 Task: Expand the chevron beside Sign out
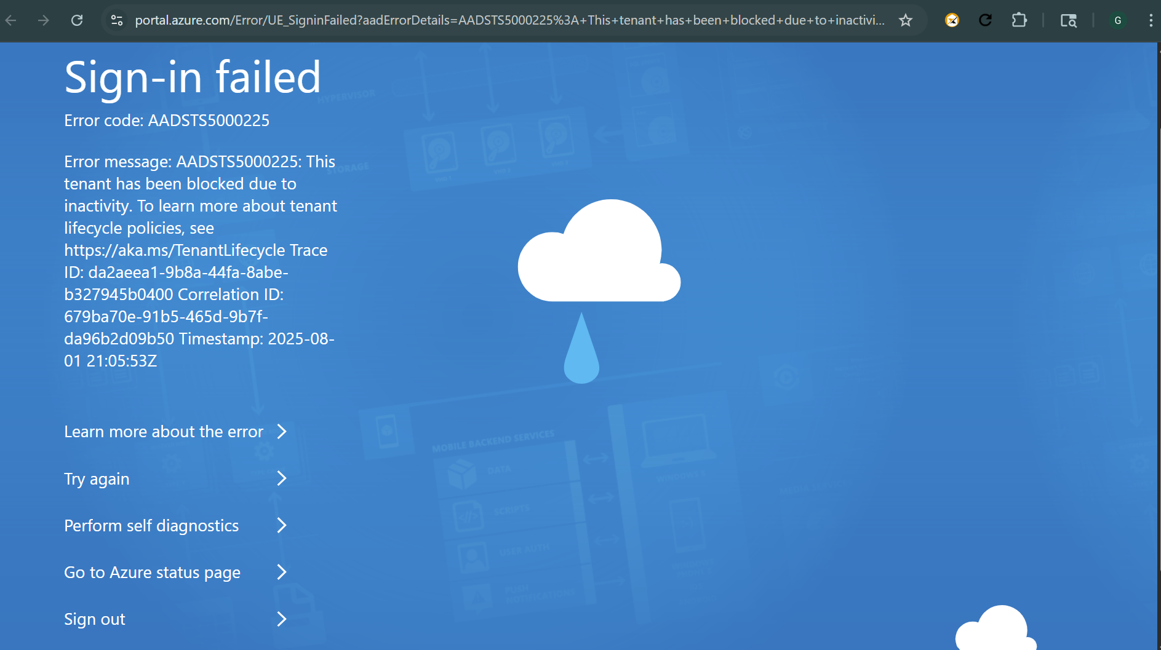point(282,619)
